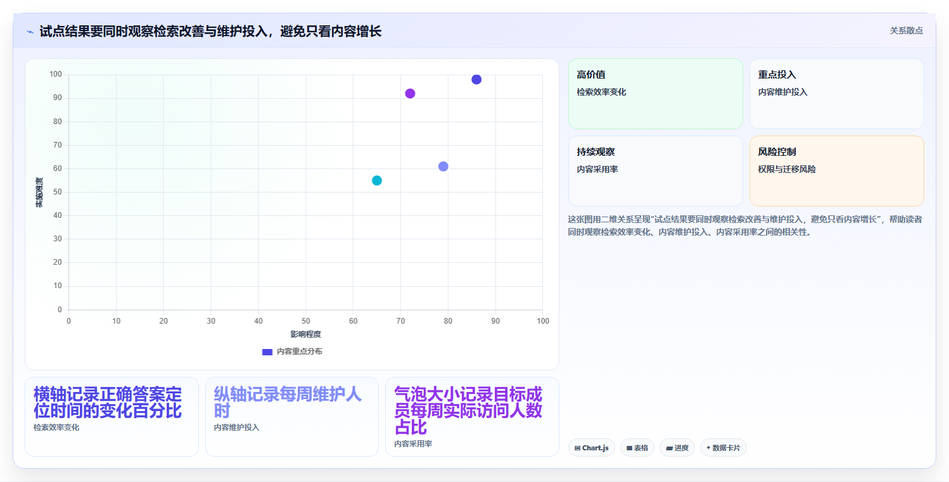Click 内容采用率 under the 持续观察 heading
The height and width of the screenshot is (482, 949).
[x=597, y=169]
